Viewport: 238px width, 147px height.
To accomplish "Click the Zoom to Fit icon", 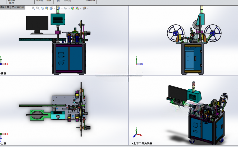I will 33,8.
